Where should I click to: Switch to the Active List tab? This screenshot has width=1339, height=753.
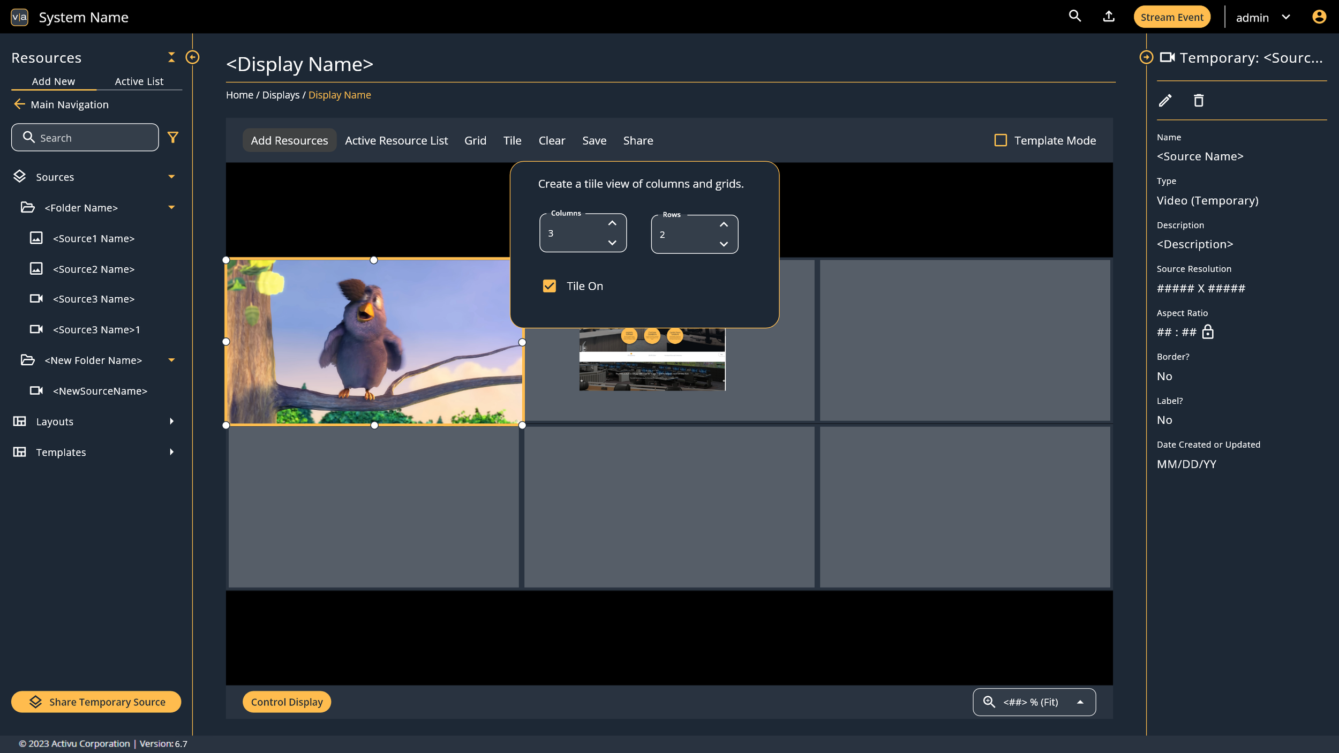click(139, 81)
